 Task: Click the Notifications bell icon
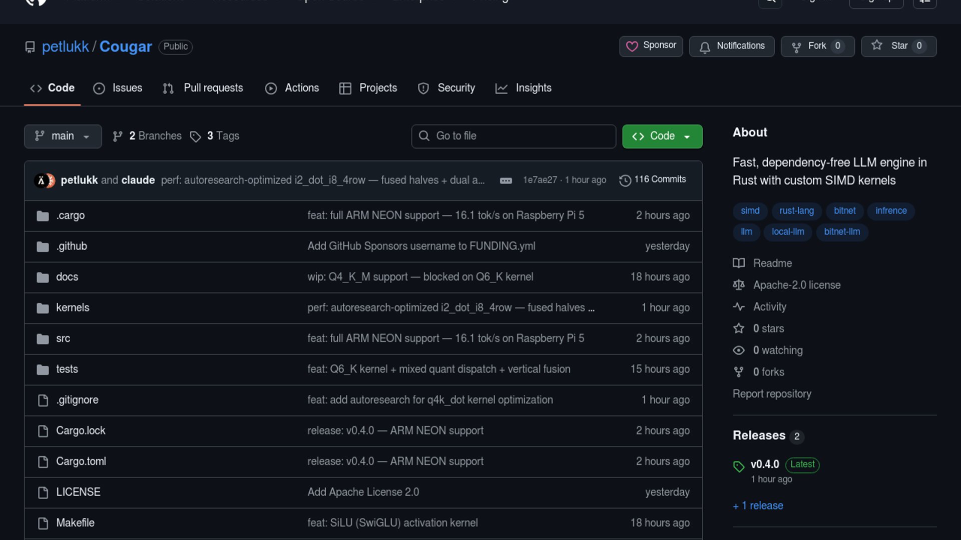[x=705, y=47]
